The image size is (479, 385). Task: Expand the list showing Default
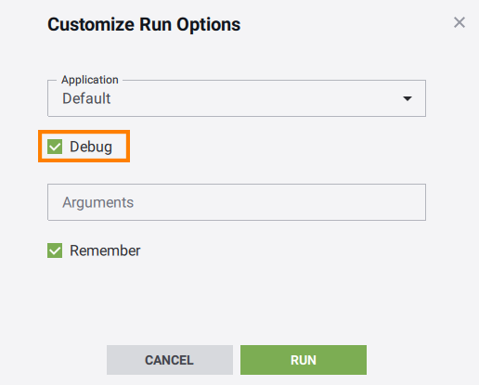pos(237,98)
